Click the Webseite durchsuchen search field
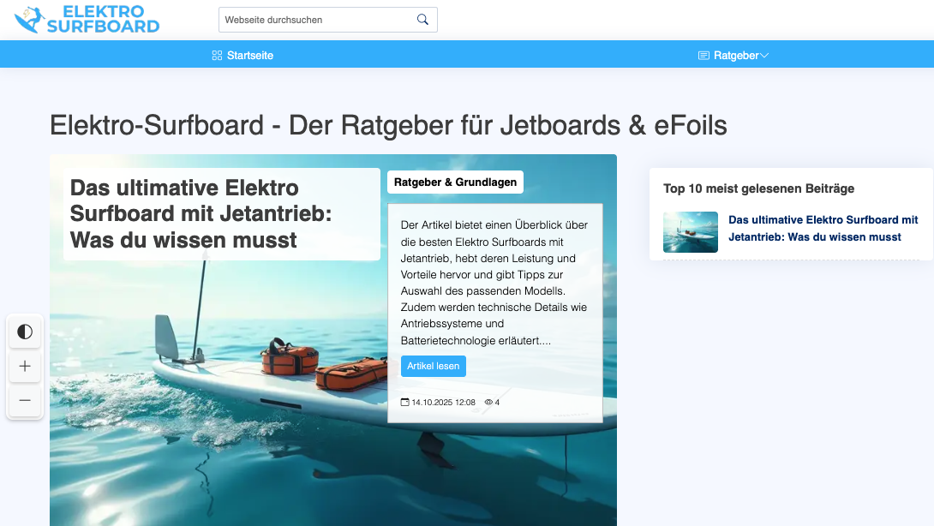 [317, 19]
